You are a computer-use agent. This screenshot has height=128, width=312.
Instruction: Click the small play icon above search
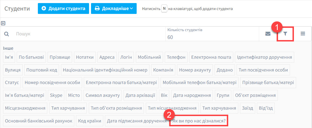pyautogui.click(x=3, y=23)
